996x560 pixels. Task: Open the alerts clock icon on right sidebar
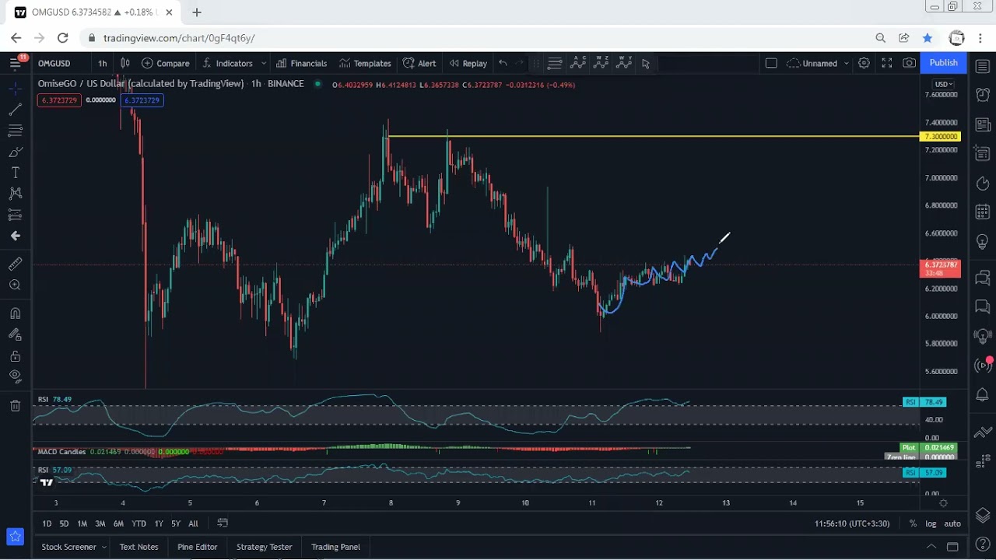click(x=982, y=95)
